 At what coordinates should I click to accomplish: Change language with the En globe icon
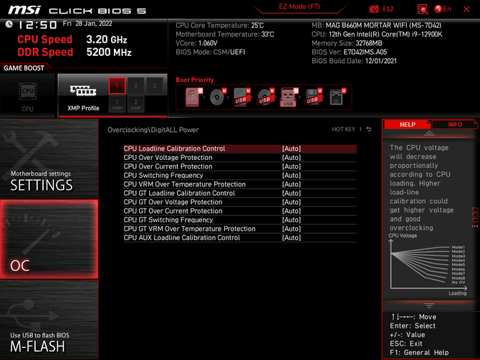click(x=443, y=9)
